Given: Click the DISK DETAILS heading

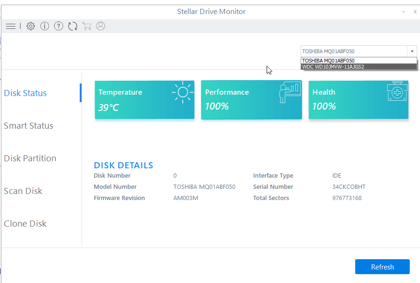Looking at the screenshot, I should coord(124,165).
